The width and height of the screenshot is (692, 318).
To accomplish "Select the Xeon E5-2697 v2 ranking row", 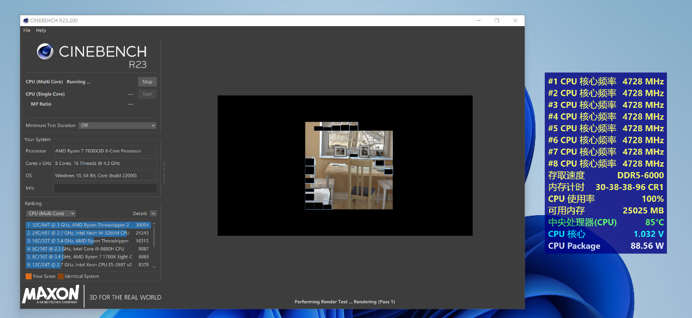I will [x=88, y=265].
